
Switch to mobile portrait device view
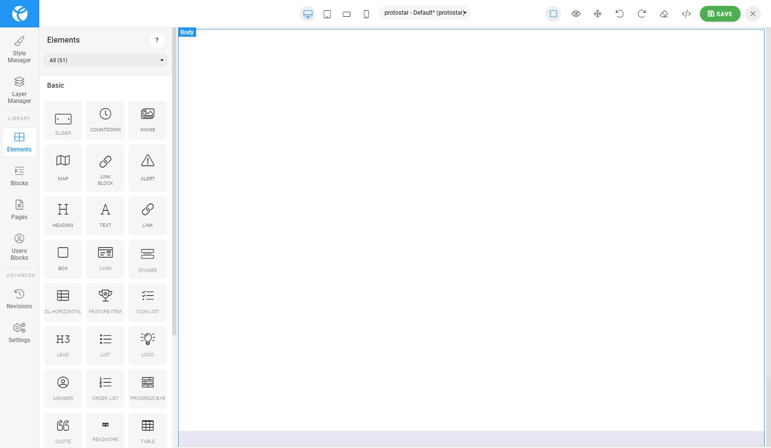point(366,14)
